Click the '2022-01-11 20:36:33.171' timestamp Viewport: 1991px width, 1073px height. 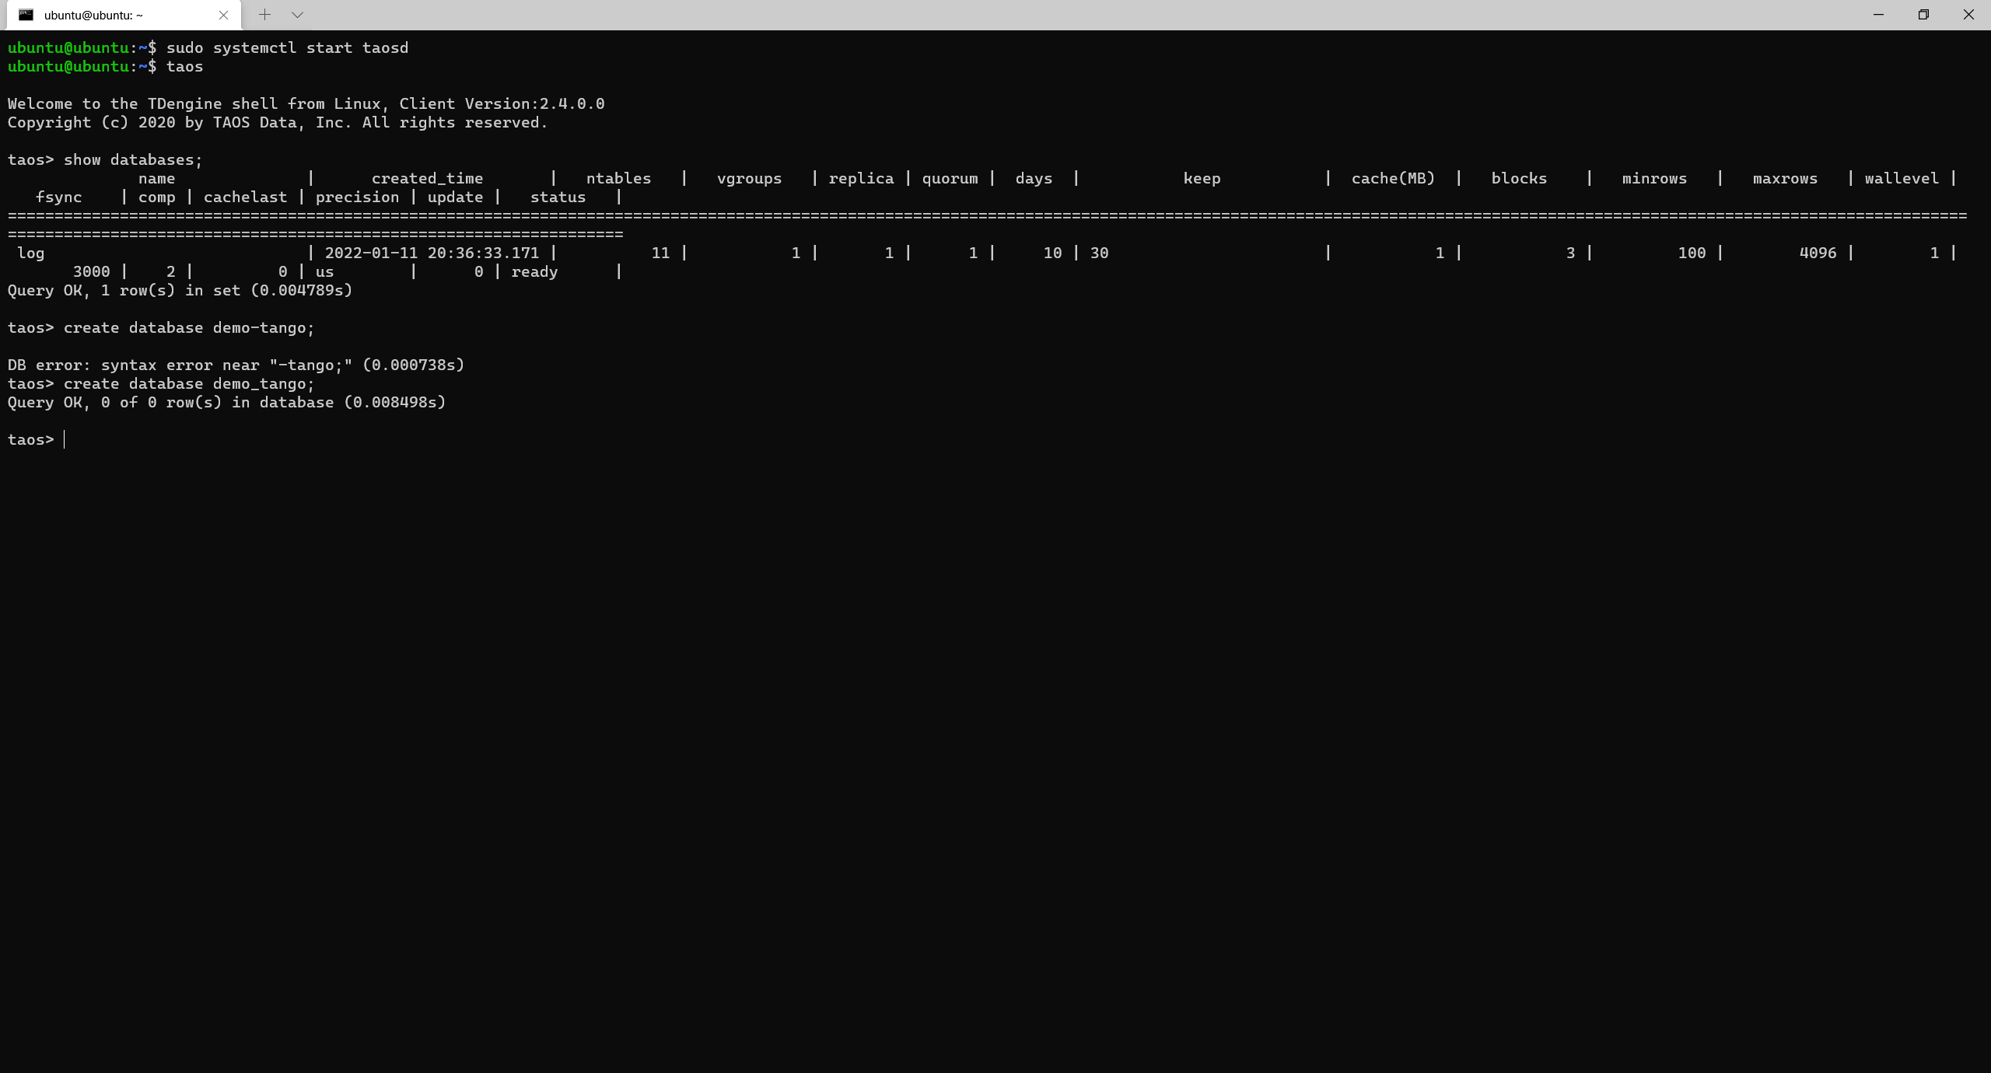(x=432, y=253)
